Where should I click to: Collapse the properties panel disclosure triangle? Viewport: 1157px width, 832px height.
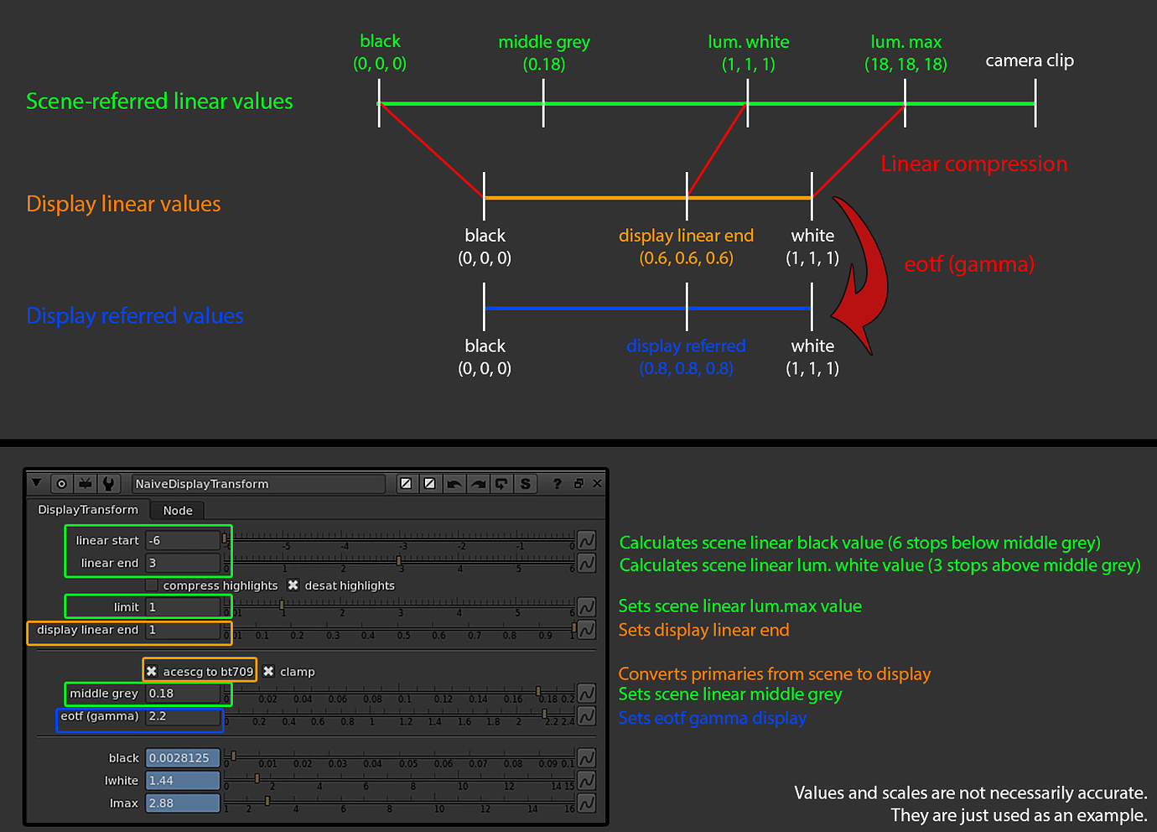point(36,483)
